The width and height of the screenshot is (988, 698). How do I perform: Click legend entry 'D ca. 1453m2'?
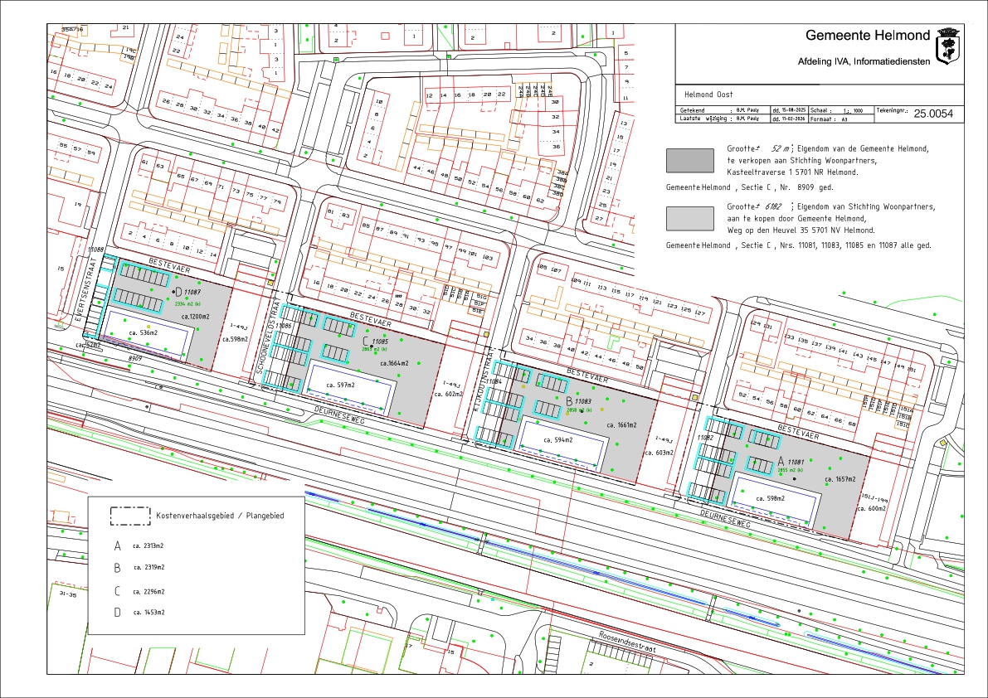coord(139,612)
